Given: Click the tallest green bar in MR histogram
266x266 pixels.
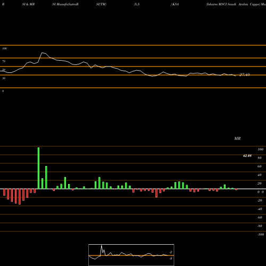Looking at the screenshot, I should point(38,168).
